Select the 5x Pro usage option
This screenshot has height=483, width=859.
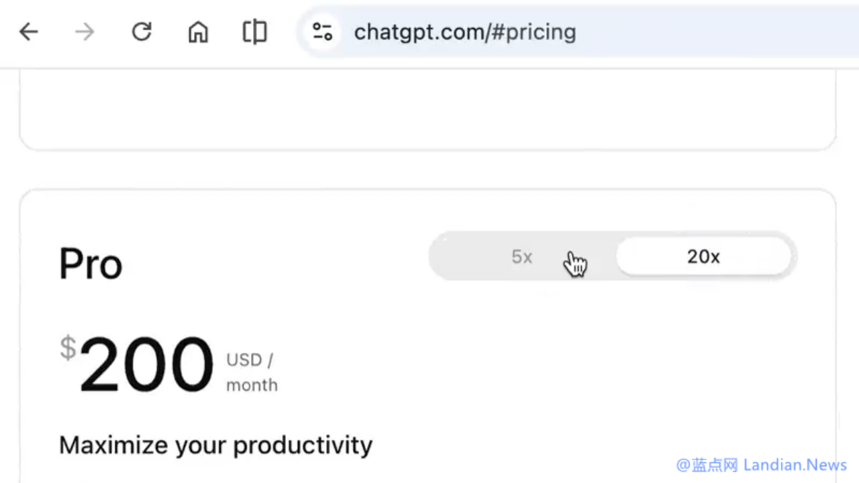click(x=521, y=257)
